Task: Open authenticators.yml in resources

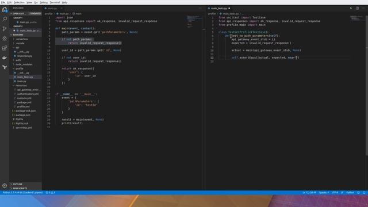Action: pos(25,94)
